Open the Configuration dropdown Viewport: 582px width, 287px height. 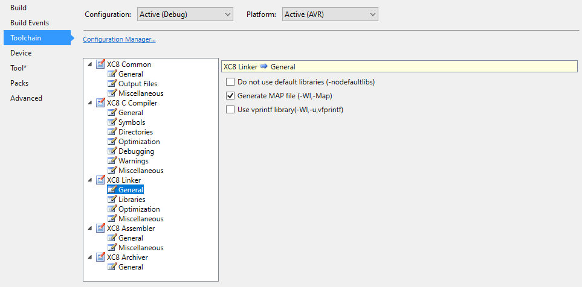[184, 14]
